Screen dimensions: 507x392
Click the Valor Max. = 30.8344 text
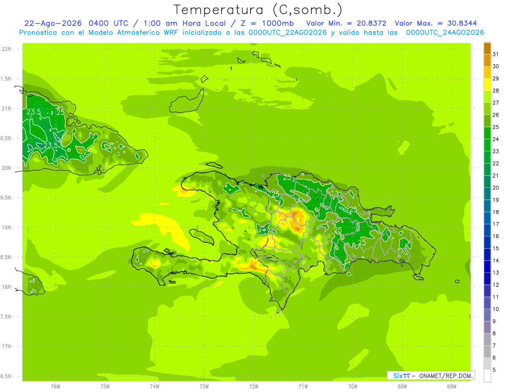436,23
